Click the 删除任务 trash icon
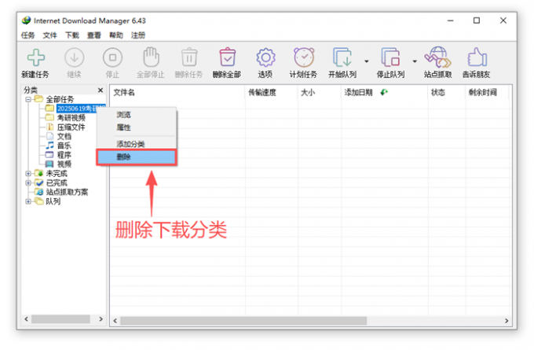The image size is (534, 350). 189,57
